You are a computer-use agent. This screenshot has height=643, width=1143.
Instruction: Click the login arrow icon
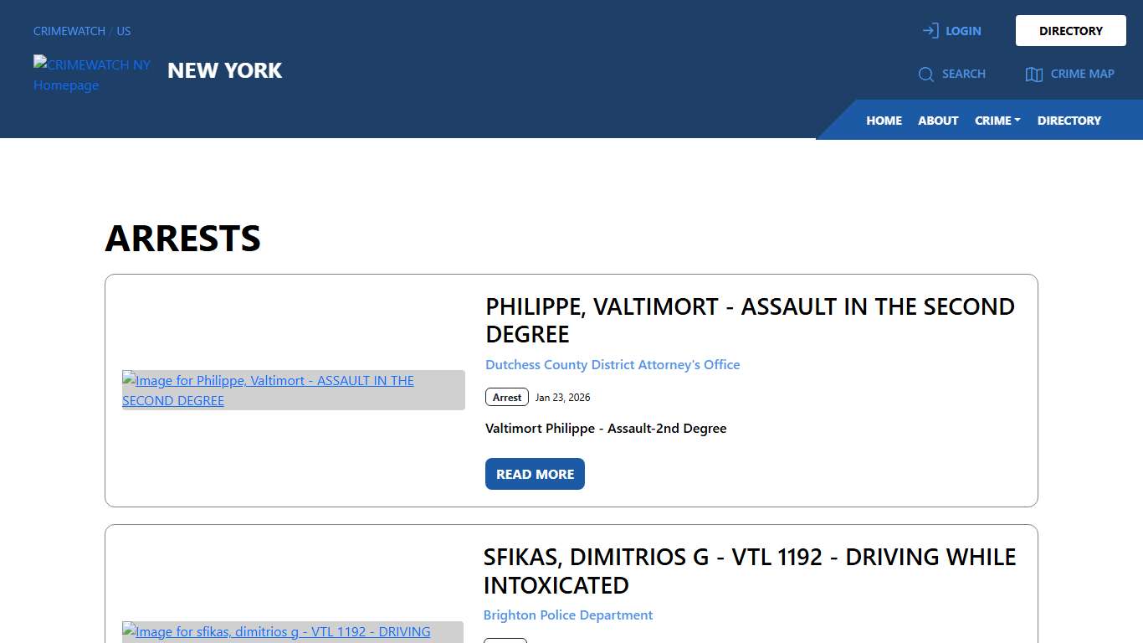tap(930, 31)
